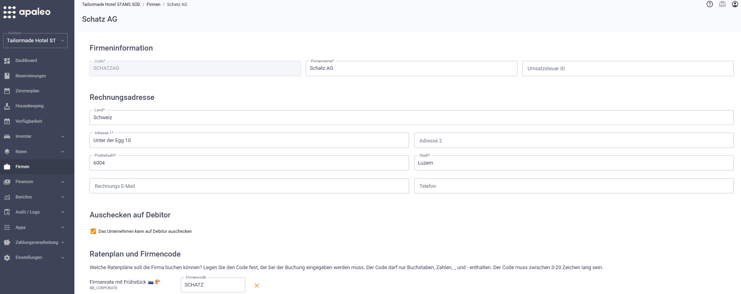
Task: Expand the Einstellungen menu arrow
Action: 63,258
